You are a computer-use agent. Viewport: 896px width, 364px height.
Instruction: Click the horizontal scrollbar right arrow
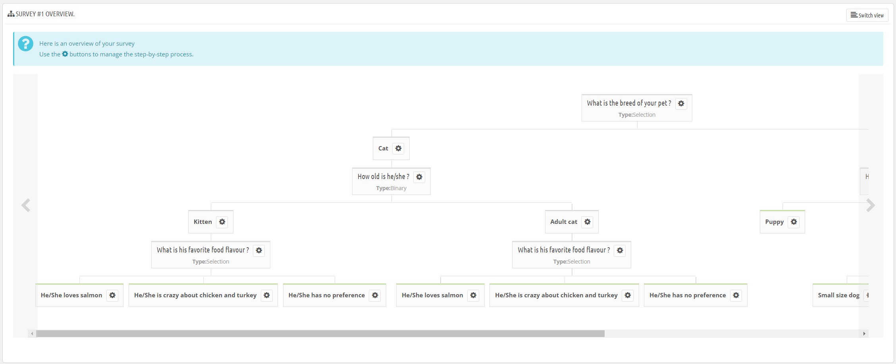(x=864, y=334)
